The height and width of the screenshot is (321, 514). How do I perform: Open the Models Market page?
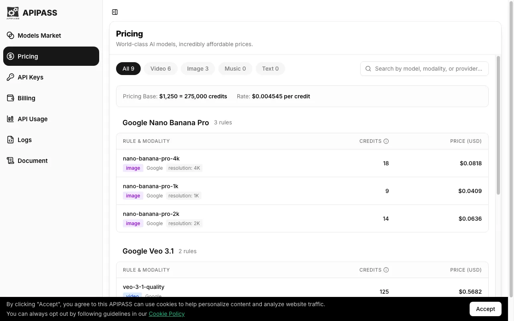51,35
